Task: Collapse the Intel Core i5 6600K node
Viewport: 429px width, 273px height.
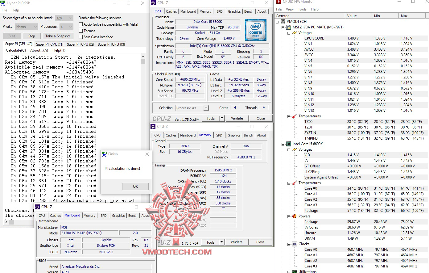Action: click(x=283, y=144)
